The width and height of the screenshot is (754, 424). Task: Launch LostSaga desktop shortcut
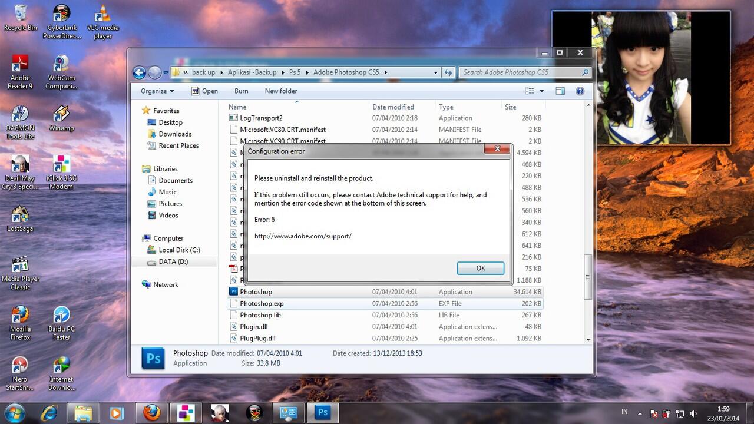(20, 219)
